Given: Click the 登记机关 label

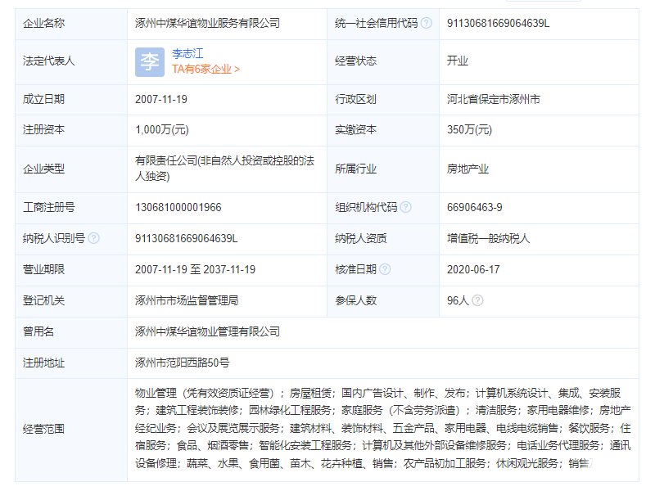Looking at the screenshot, I should tap(44, 300).
